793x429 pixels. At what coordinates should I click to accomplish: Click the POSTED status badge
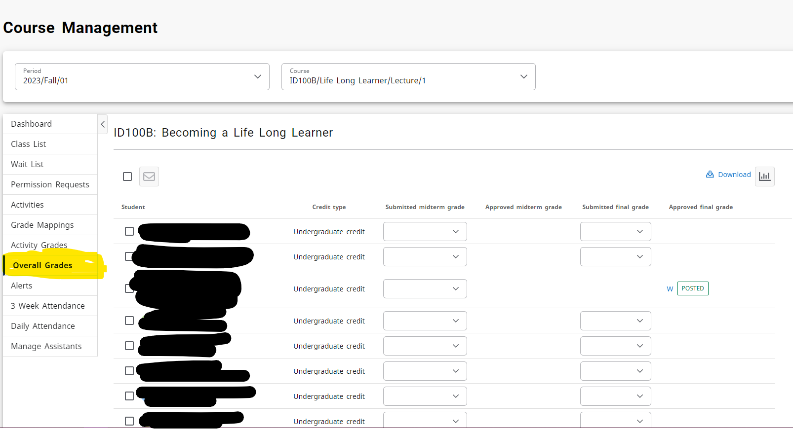click(x=693, y=288)
